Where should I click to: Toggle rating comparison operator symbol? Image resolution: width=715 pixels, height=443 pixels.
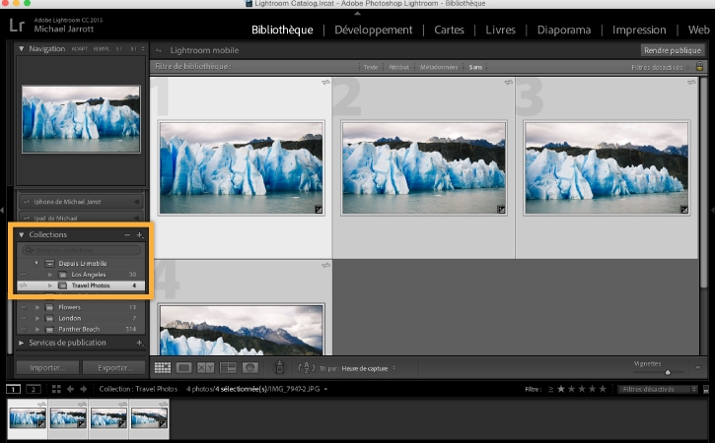pyautogui.click(x=551, y=389)
